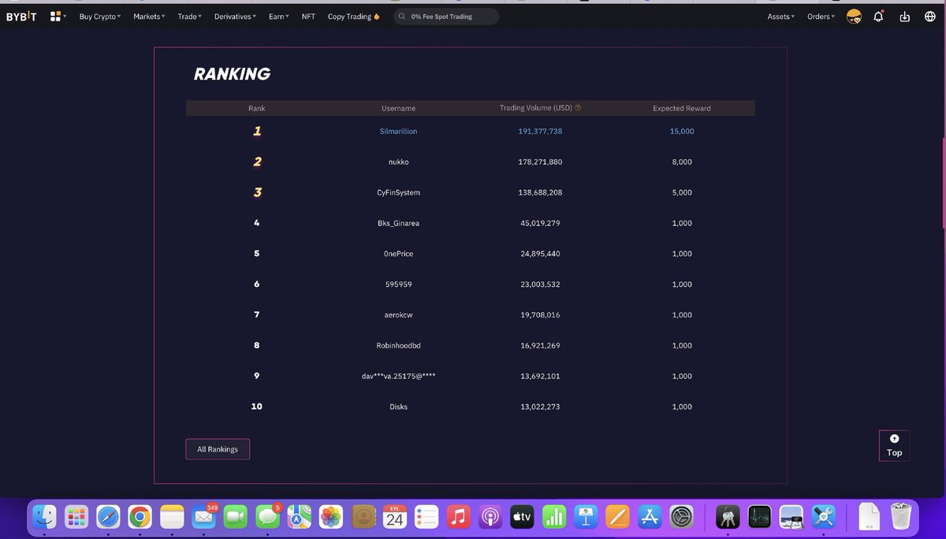Click the 191,377,738 trading volume value
Viewport: 946px width, 539px height.
click(540, 132)
